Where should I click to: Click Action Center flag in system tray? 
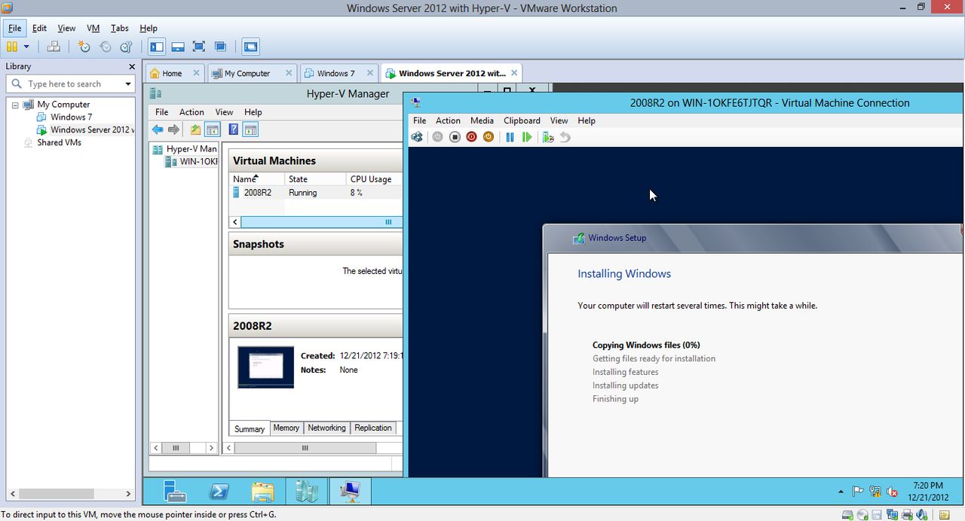coord(858,492)
